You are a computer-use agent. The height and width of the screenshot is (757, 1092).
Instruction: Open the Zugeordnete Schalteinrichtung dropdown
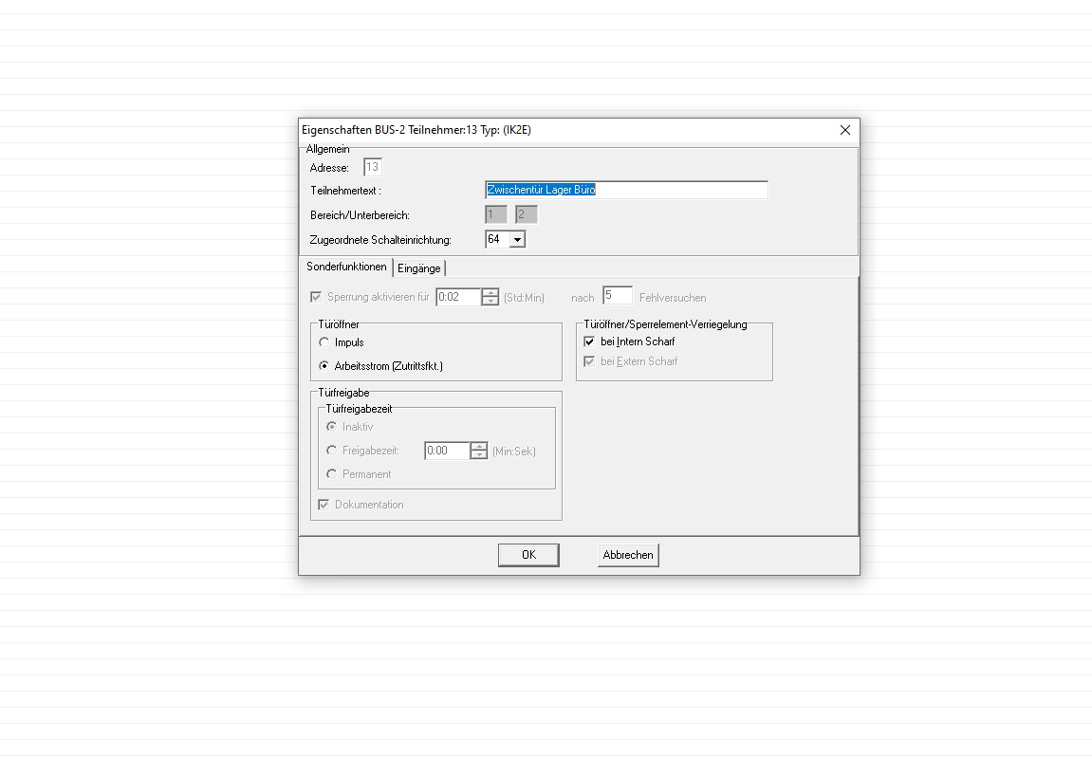[x=517, y=240]
